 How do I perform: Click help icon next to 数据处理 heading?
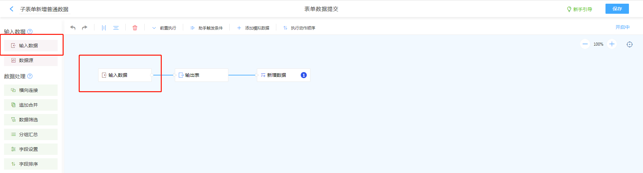pos(30,76)
